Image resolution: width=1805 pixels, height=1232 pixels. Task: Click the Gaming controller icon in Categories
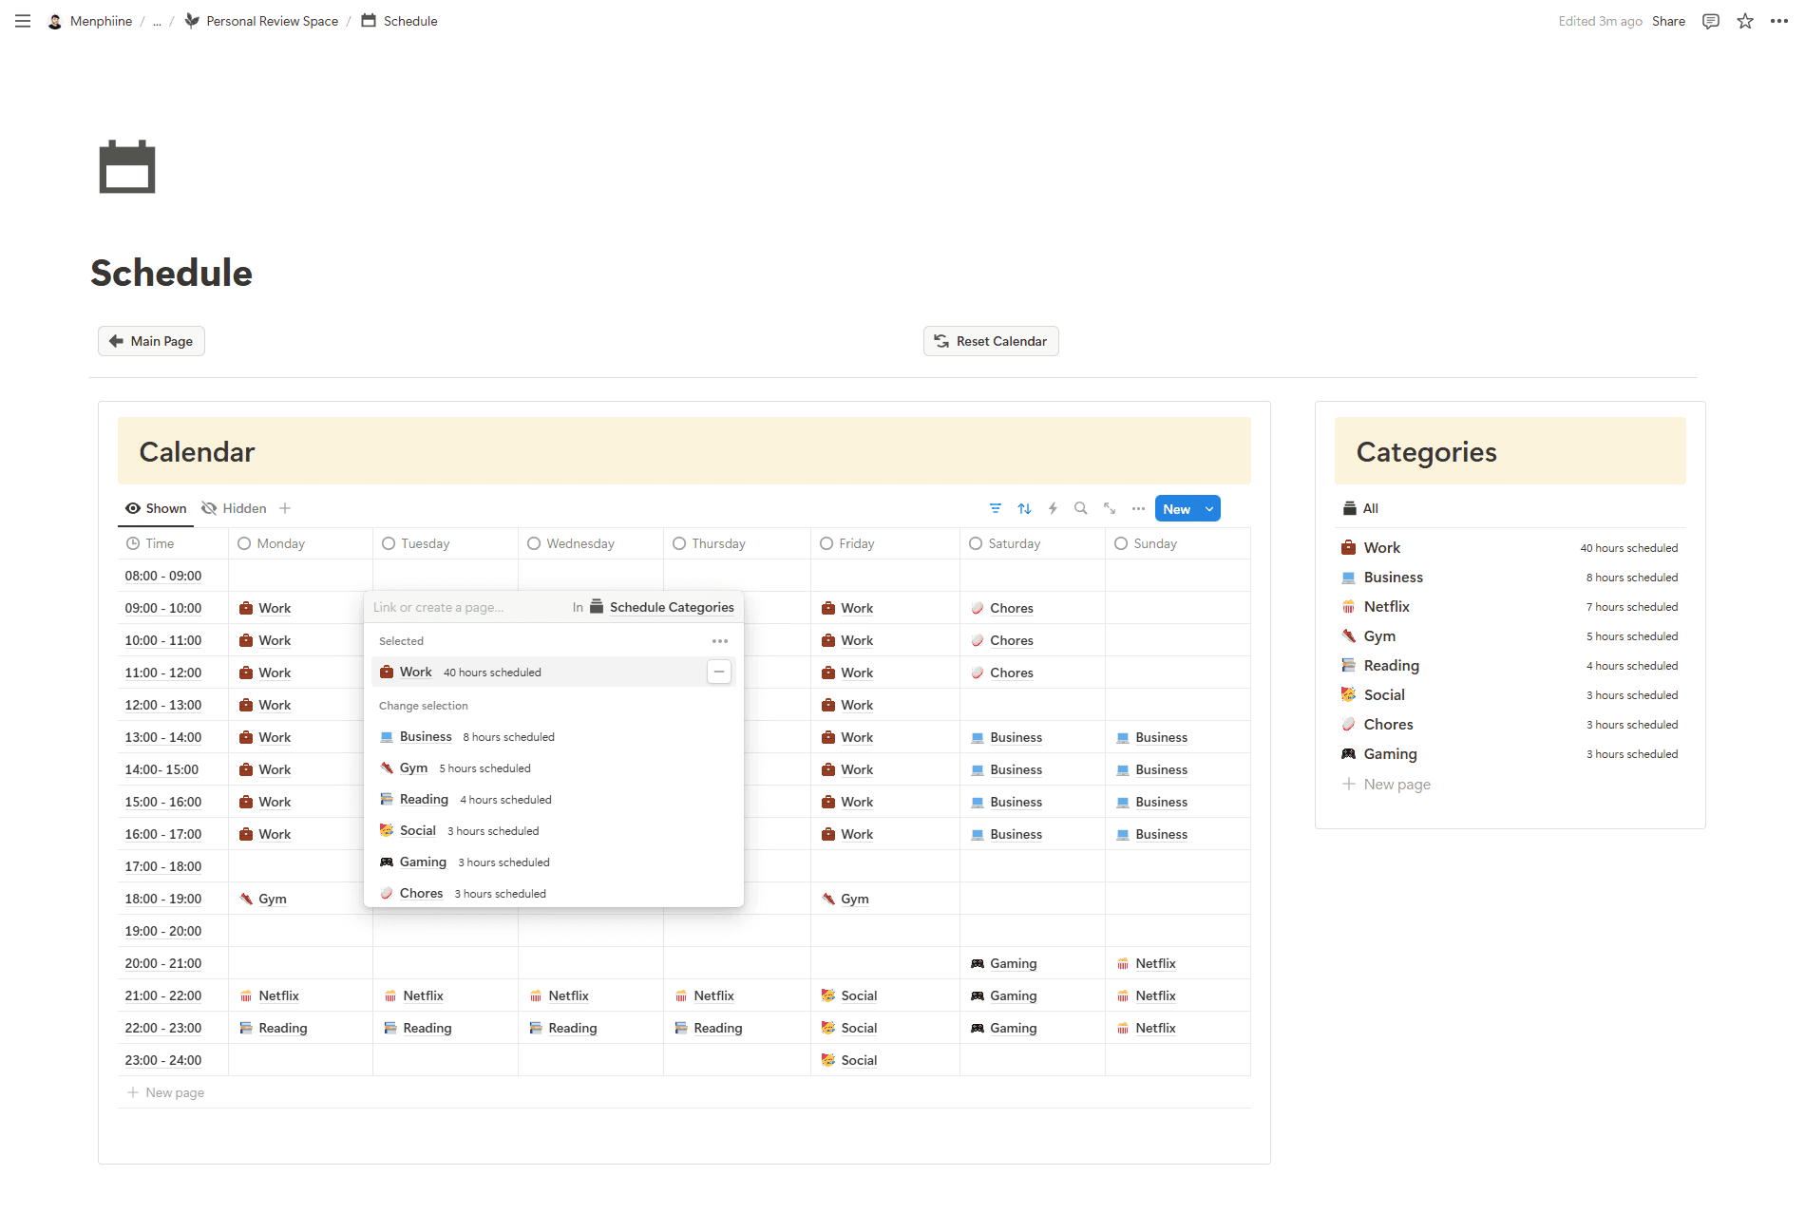click(x=1348, y=753)
